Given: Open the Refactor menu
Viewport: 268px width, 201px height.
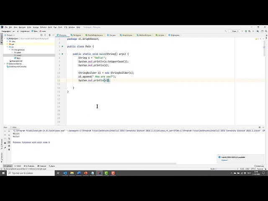Looking at the screenshot, I should pyautogui.click(x=43, y=27).
